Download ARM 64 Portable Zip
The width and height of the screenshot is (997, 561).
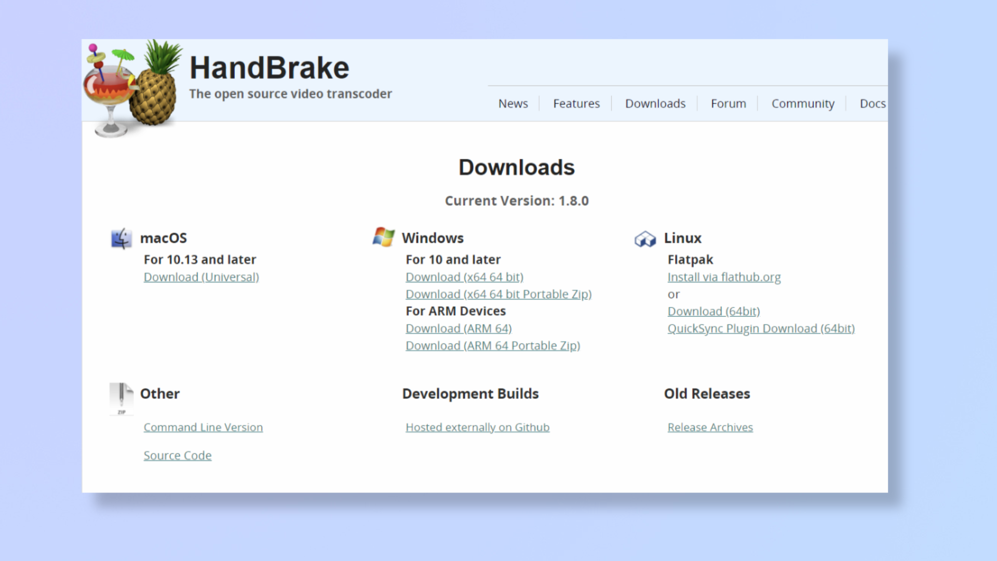tap(493, 346)
